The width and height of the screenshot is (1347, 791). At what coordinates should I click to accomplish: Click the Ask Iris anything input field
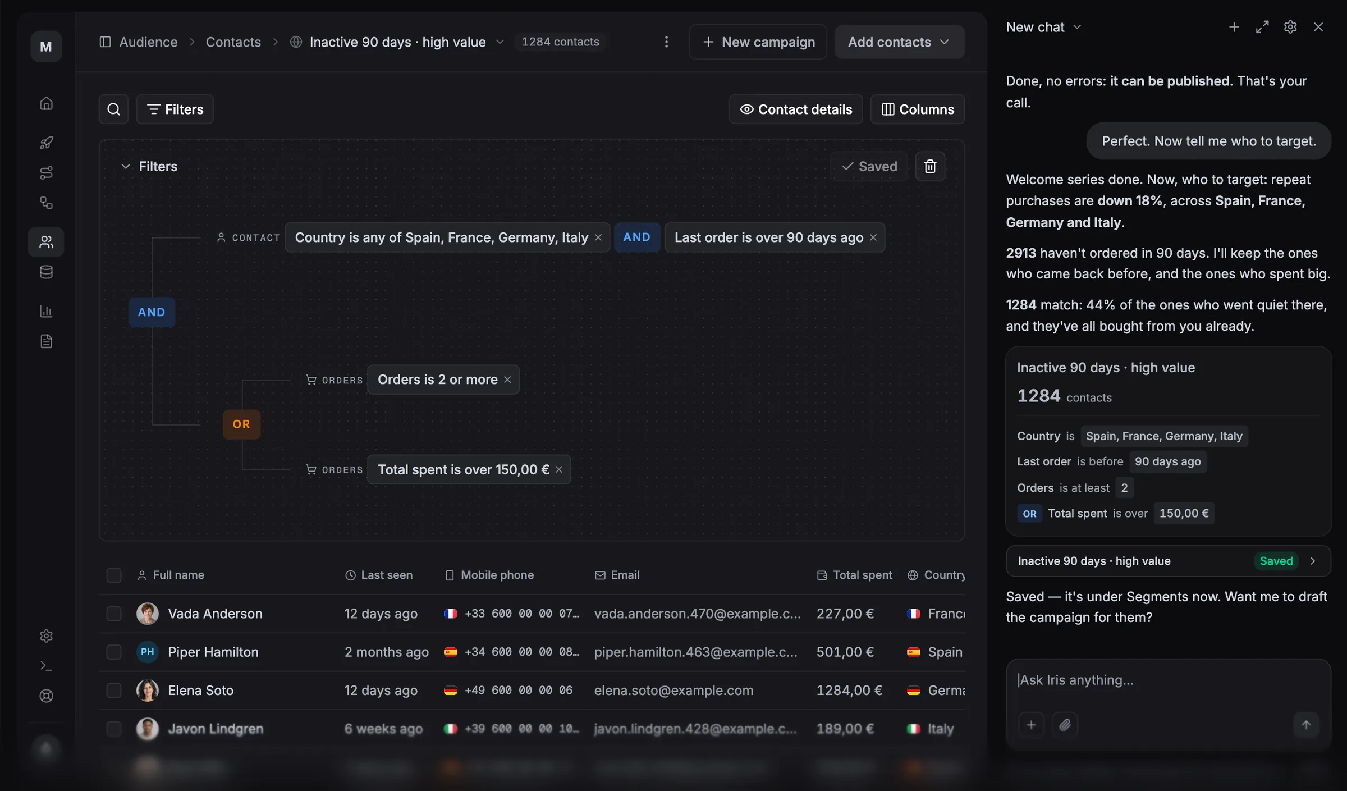(1167, 680)
